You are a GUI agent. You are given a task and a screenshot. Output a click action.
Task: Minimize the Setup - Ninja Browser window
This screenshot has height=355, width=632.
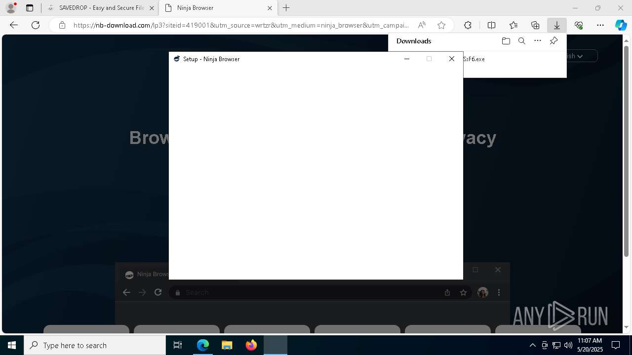coord(407,59)
